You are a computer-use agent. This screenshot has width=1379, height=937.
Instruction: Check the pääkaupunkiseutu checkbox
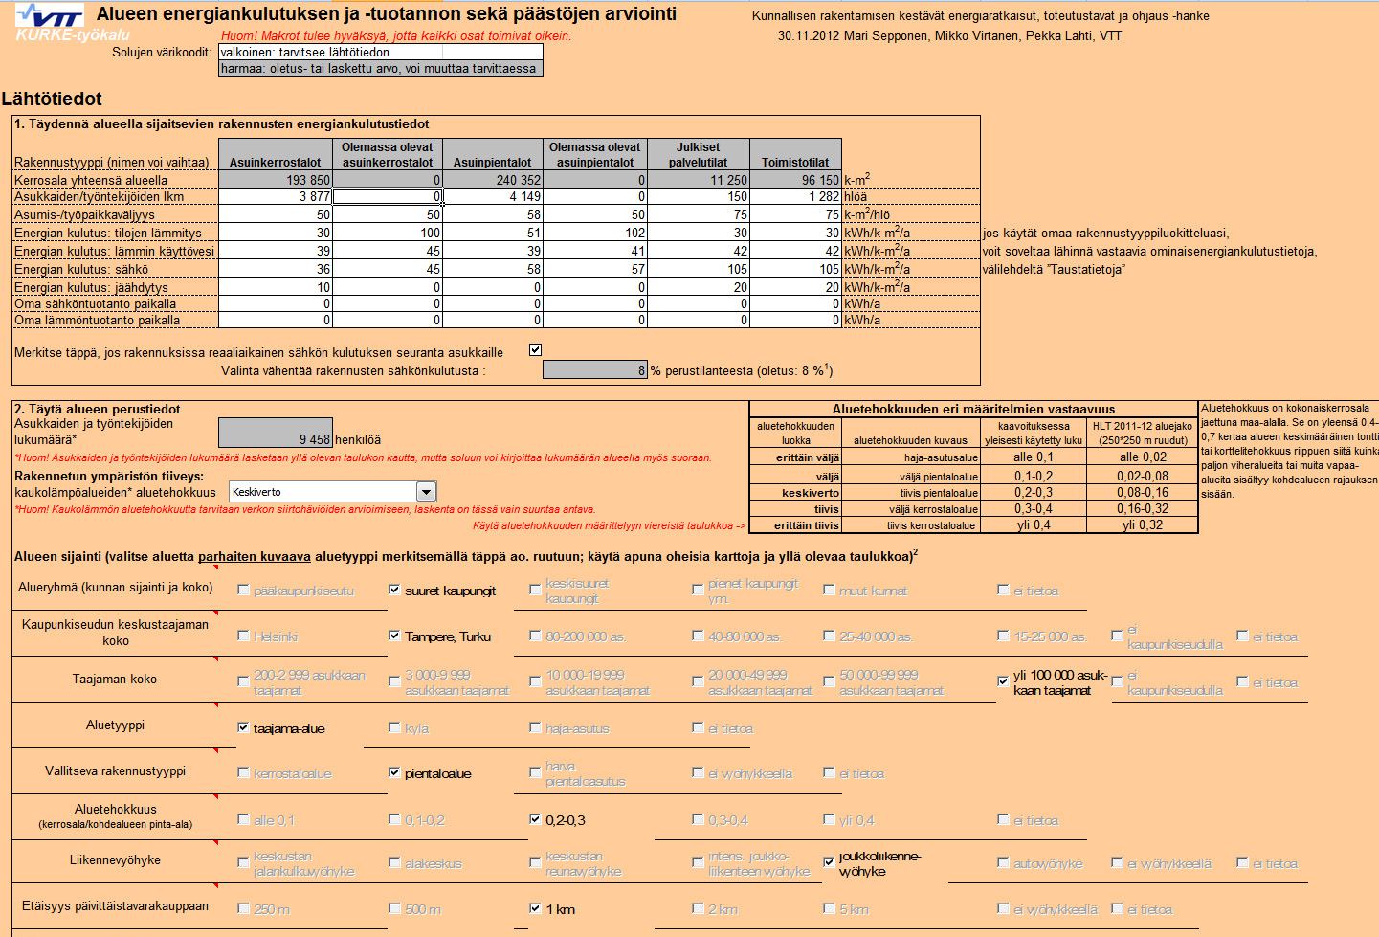(x=243, y=591)
